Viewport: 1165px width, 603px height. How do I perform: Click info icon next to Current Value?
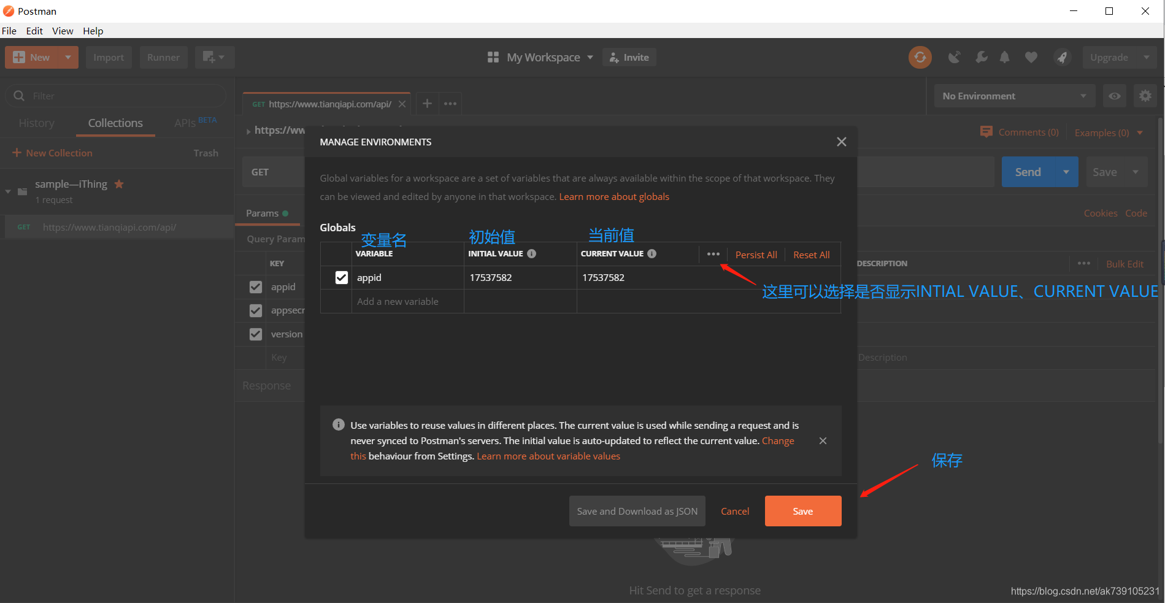click(652, 253)
